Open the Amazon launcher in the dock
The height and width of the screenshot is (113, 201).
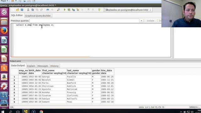4,77
